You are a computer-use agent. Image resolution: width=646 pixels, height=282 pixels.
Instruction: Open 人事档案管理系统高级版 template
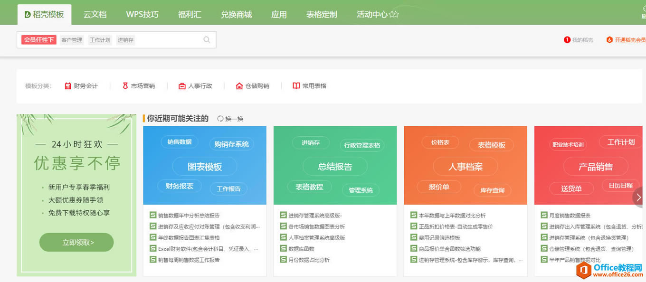click(317, 237)
